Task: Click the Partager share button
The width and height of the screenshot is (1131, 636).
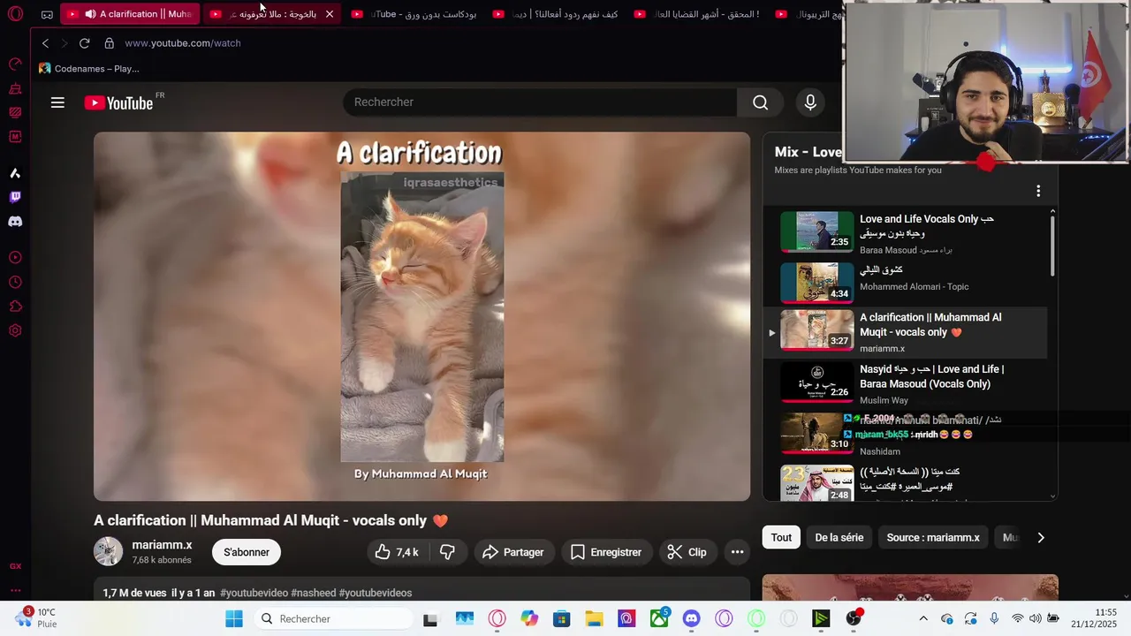Action: pyautogui.click(x=514, y=552)
